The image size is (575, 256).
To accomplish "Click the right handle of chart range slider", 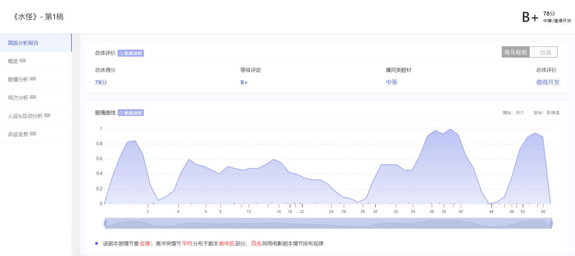I will [551, 223].
